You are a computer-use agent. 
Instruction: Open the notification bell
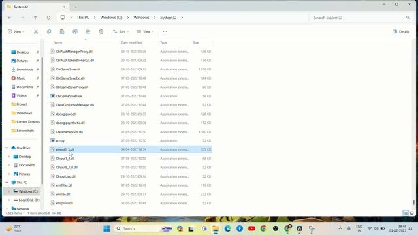click(411, 228)
